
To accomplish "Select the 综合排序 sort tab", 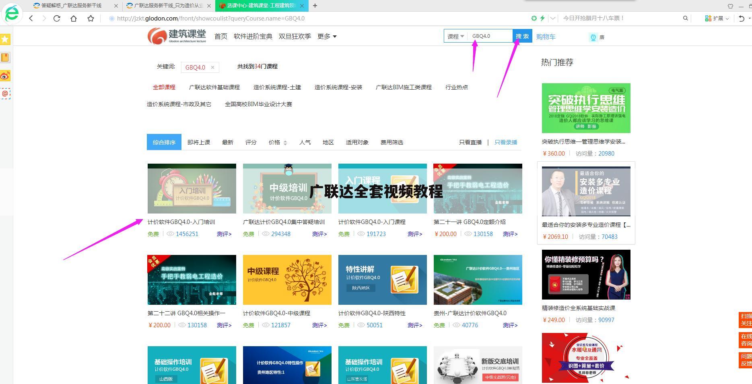I will (x=164, y=142).
